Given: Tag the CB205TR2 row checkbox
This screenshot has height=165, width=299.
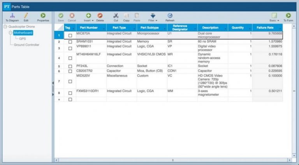Looking at the screenshot, I should tap(70, 71).
